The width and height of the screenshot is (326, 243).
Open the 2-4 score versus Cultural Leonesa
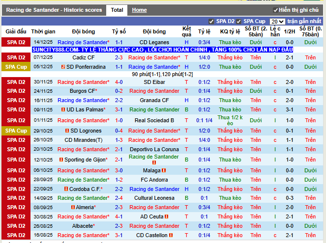[x=119, y=198]
